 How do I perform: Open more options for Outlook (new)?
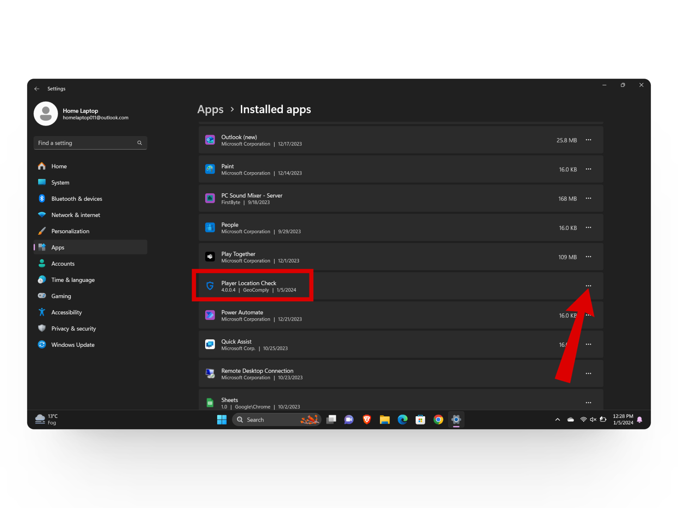coord(588,140)
